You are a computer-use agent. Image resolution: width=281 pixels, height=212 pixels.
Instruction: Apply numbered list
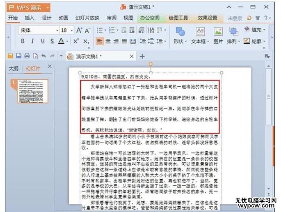112,30
